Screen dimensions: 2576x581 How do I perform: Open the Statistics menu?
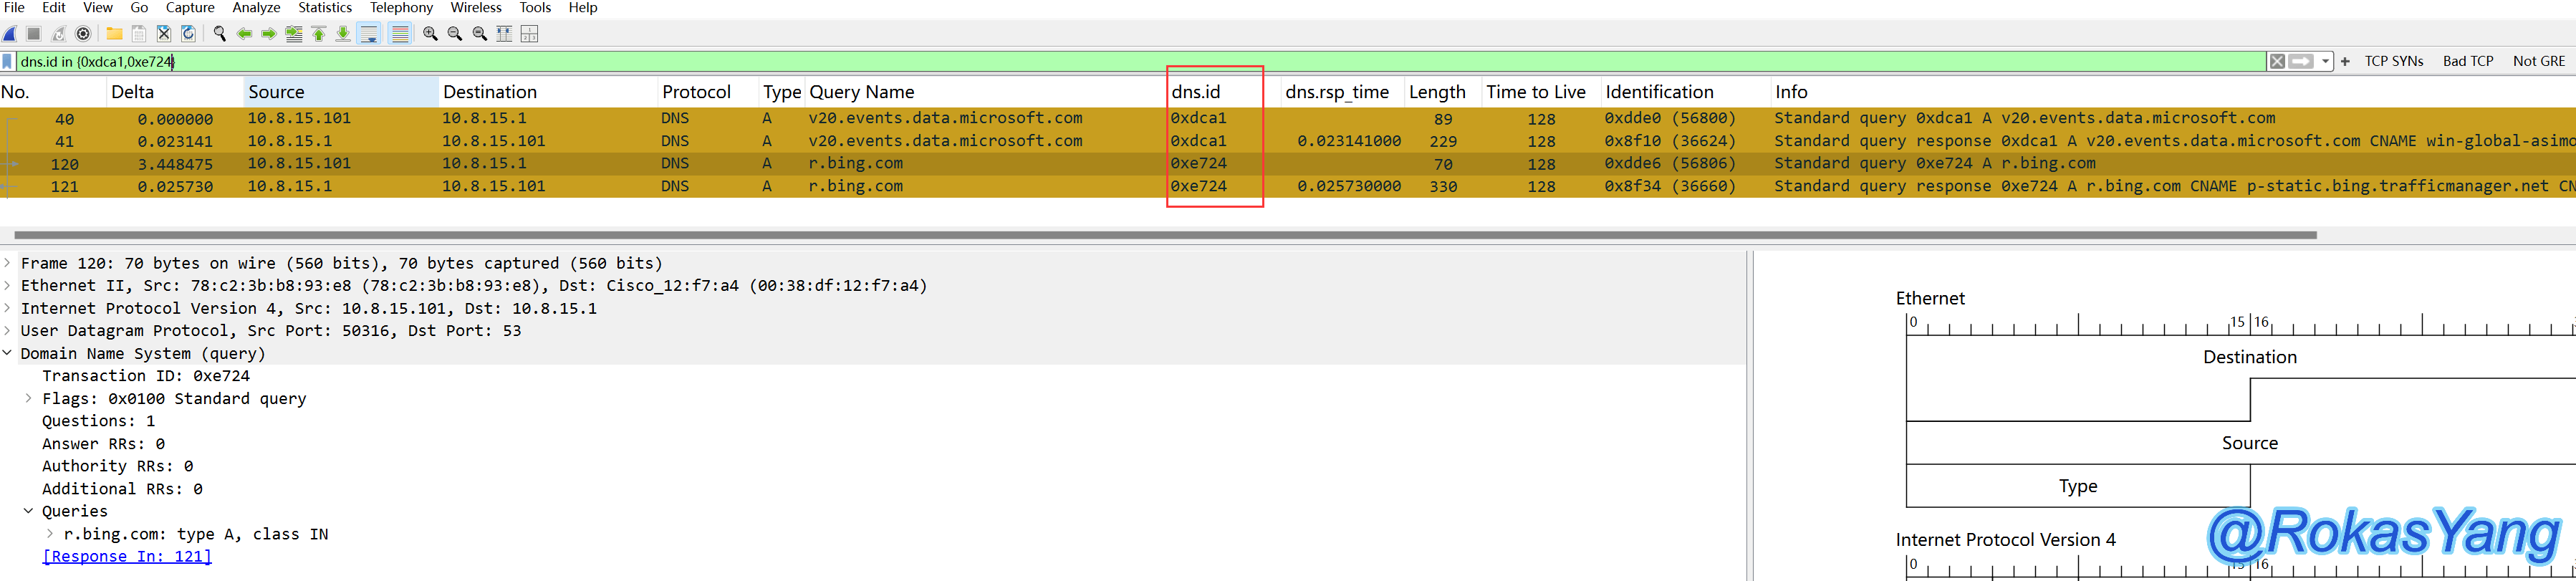point(324,8)
